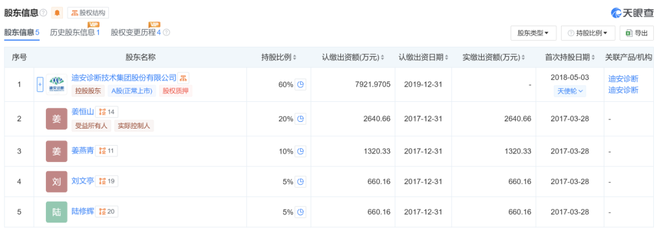Screen dimensions: 660x234
Task: Click pie chart icon next to 20%
Action: tap(301, 119)
